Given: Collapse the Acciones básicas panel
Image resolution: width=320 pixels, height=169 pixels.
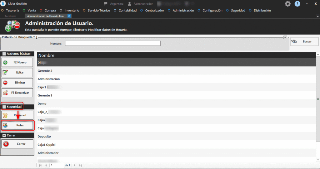Looking at the screenshot, I should (4, 54).
